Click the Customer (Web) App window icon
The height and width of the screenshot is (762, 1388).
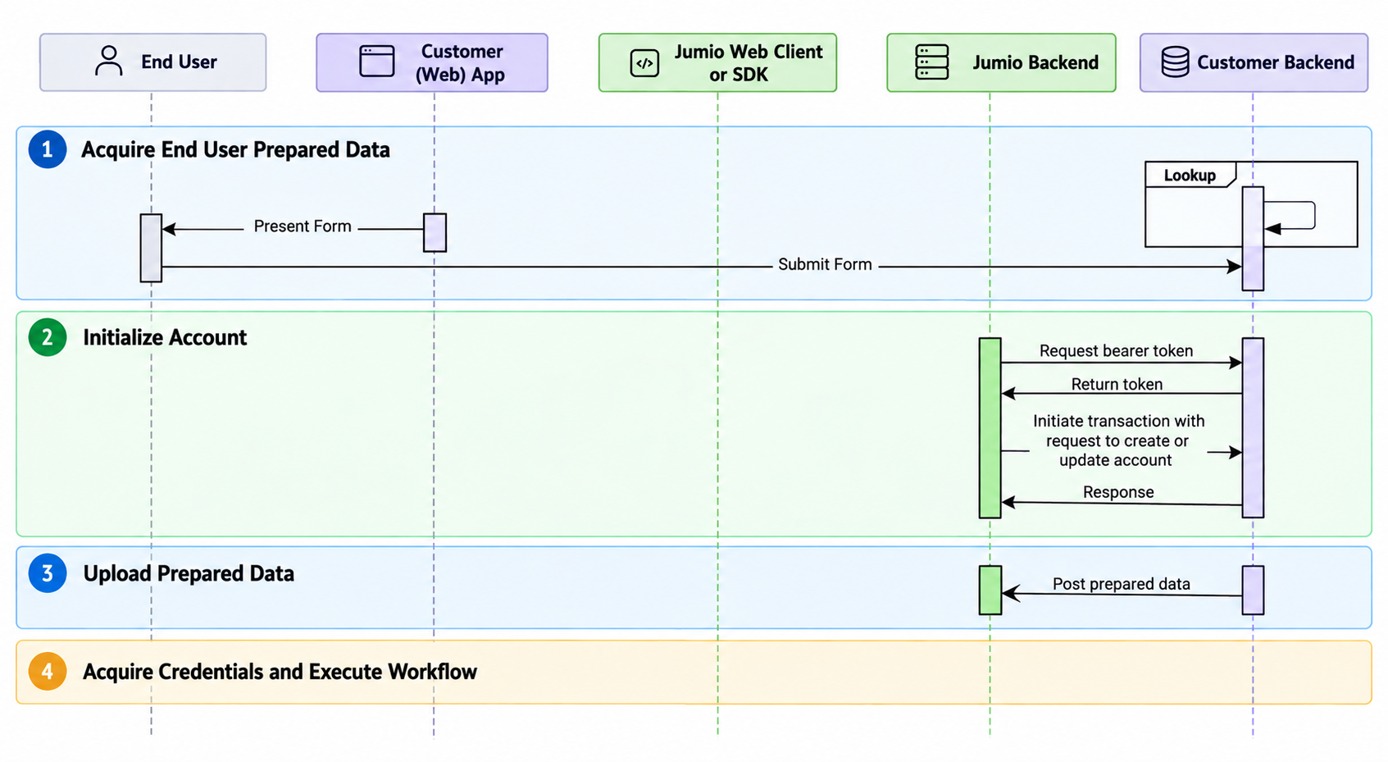click(377, 62)
